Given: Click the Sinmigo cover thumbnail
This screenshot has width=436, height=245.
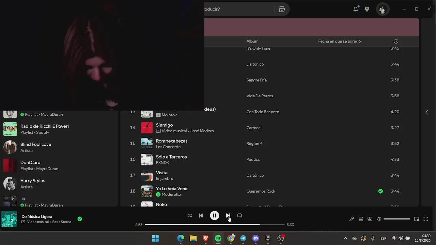Looking at the screenshot, I should (x=147, y=128).
